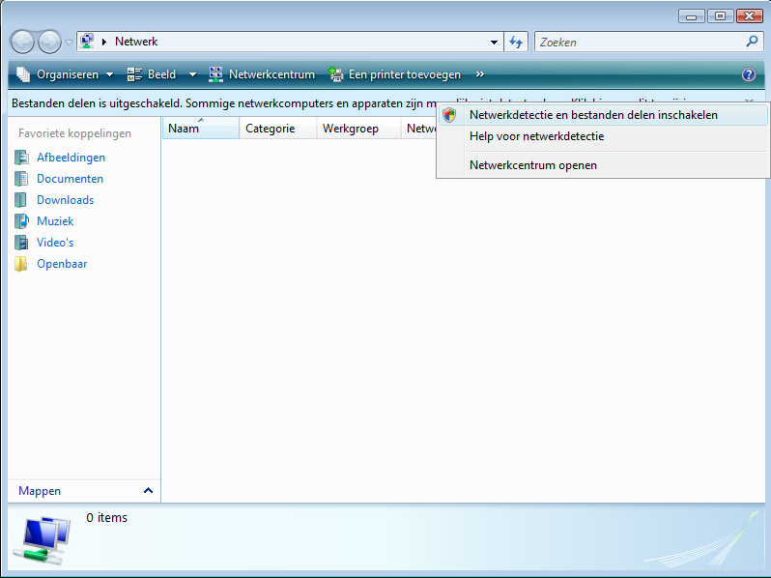Open the recent pages dropdown arrow
The height and width of the screenshot is (578, 771).
coord(69,43)
